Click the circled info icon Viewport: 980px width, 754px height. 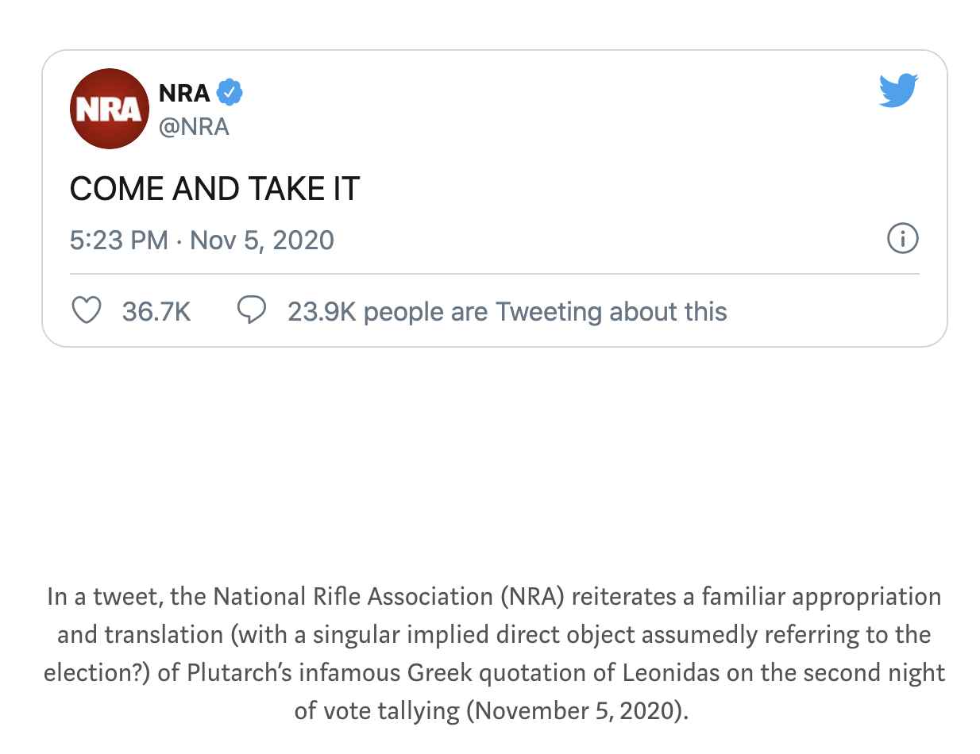tap(902, 238)
